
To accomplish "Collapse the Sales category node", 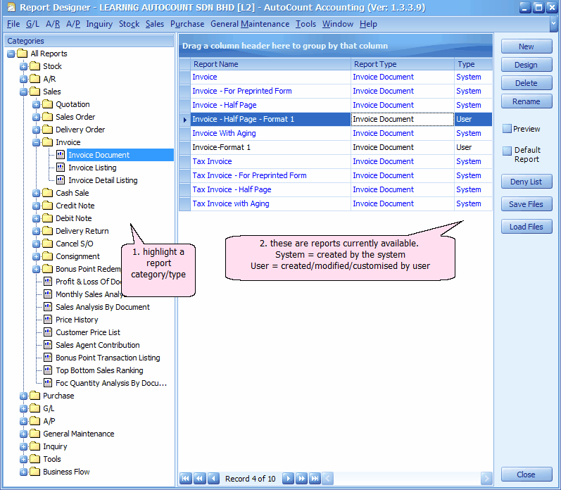I will click(x=24, y=92).
